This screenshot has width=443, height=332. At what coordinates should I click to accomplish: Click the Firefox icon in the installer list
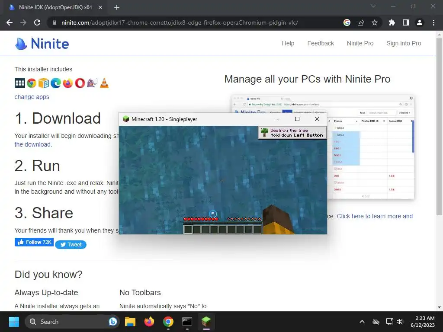click(68, 83)
